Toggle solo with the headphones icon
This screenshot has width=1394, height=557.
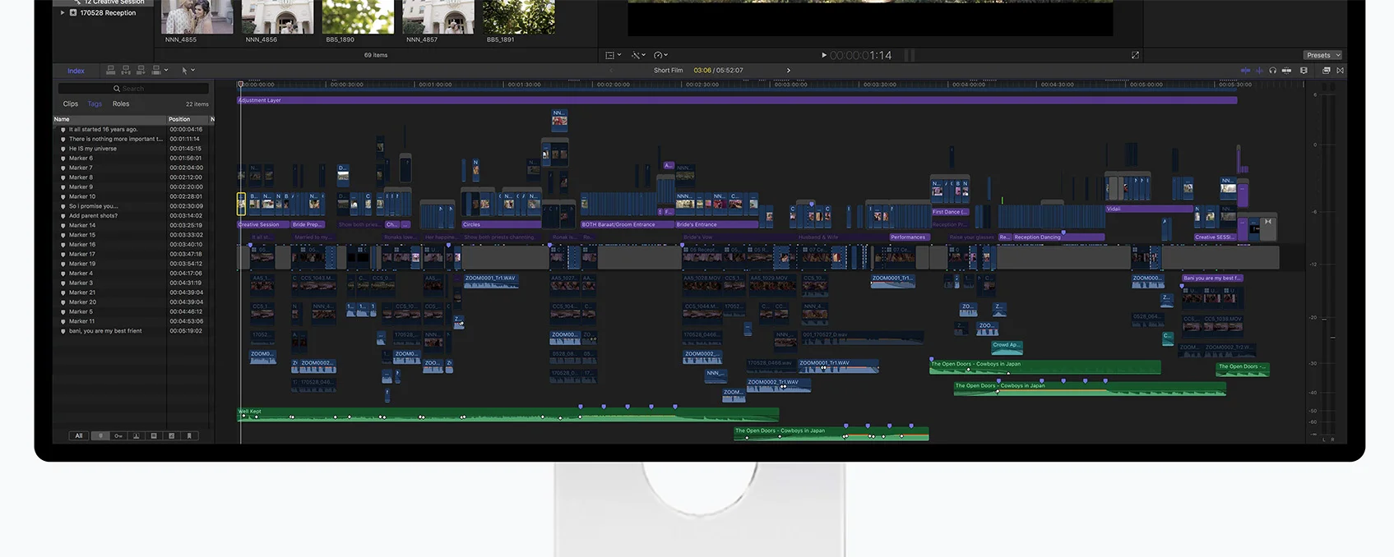[x=1273, y=71]
